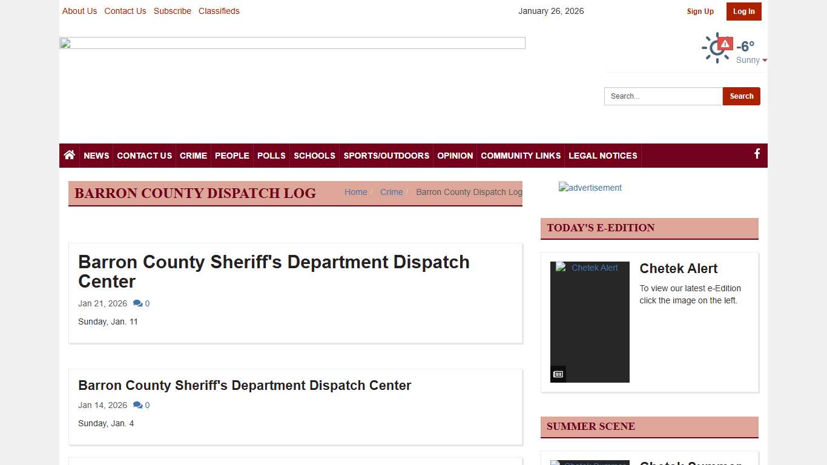Open the SPORTS/OUTDOORS section
This screenshot has height=465, width=827.
point(386,156)
